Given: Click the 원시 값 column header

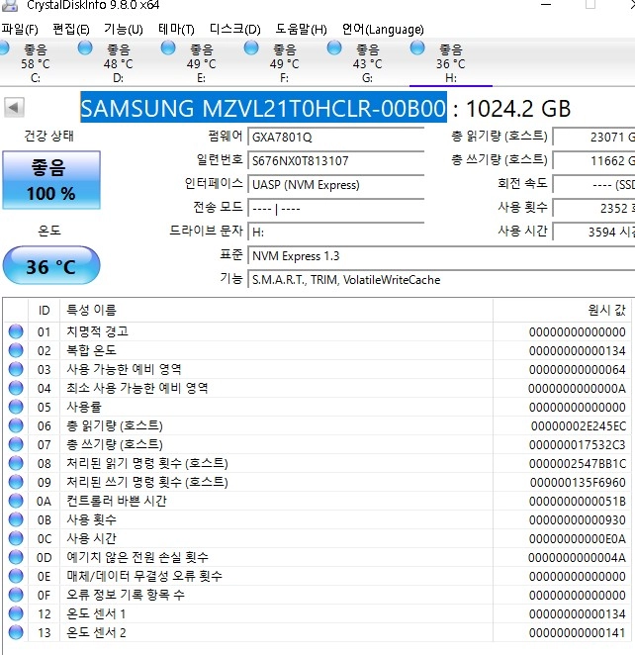Looking at the screenshot, I should coord(562,311).
